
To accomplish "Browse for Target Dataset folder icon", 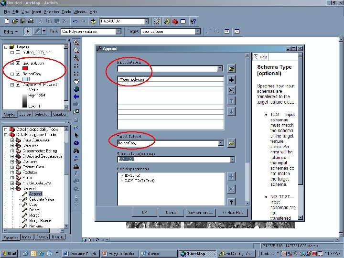I will coord(231,143).
